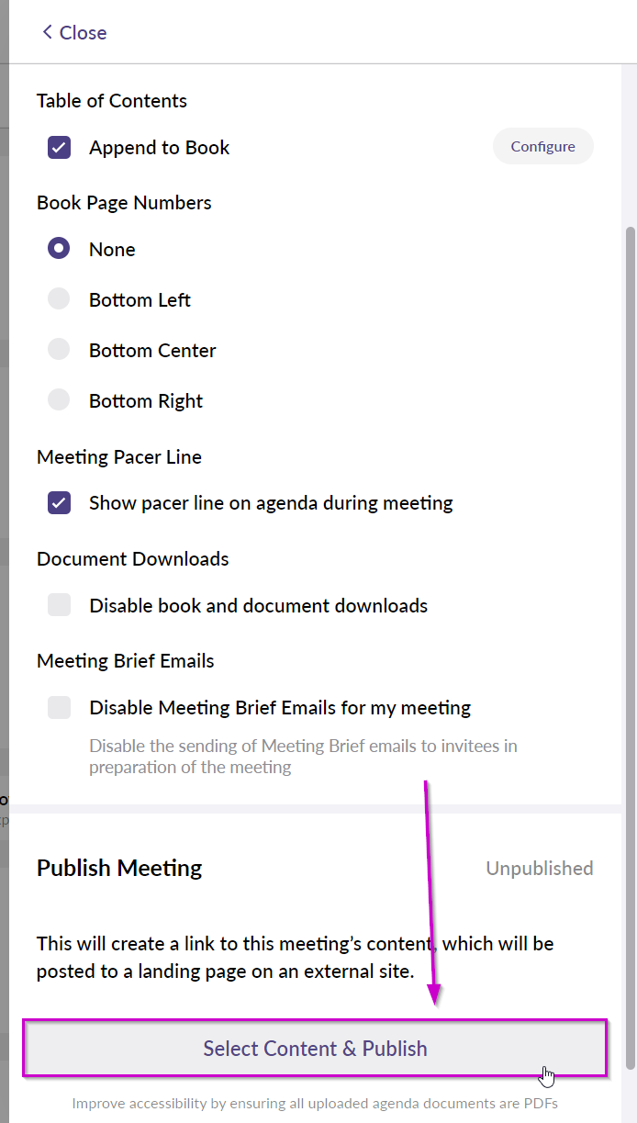The width and height of the screenshot is (637, 1123).
Task: Click the Append to Book label
Action: (x=159, y=148)
